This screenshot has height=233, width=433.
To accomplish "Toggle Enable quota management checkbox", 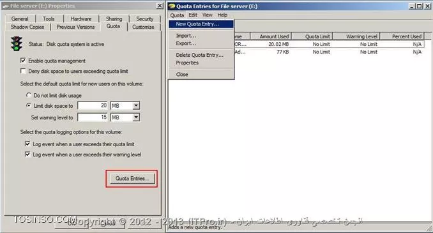I will click(x=23, y=61).
